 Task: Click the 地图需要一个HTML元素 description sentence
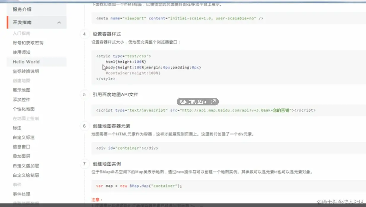click(x=173, y=134)
